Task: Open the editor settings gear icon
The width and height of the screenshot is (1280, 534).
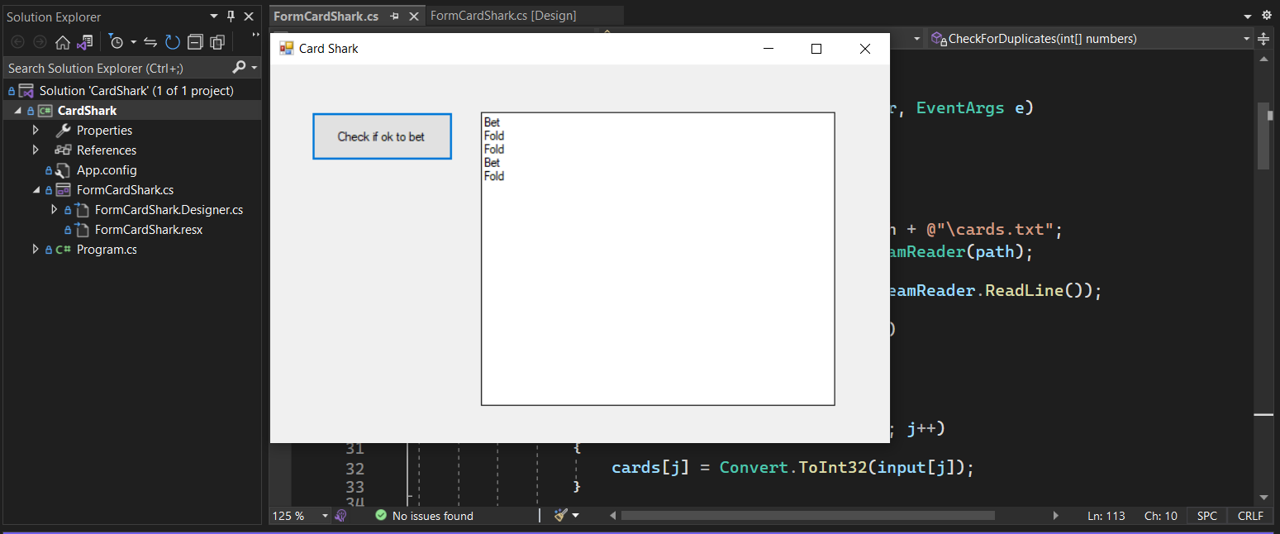Action: [x=1267, y=14]
